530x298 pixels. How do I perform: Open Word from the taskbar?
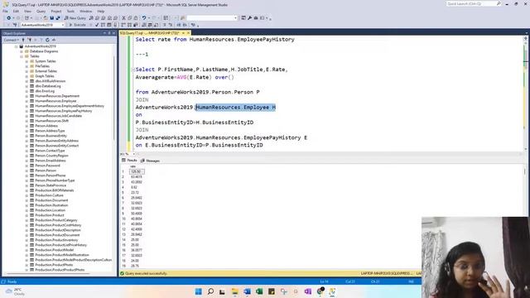click(247, 291)
